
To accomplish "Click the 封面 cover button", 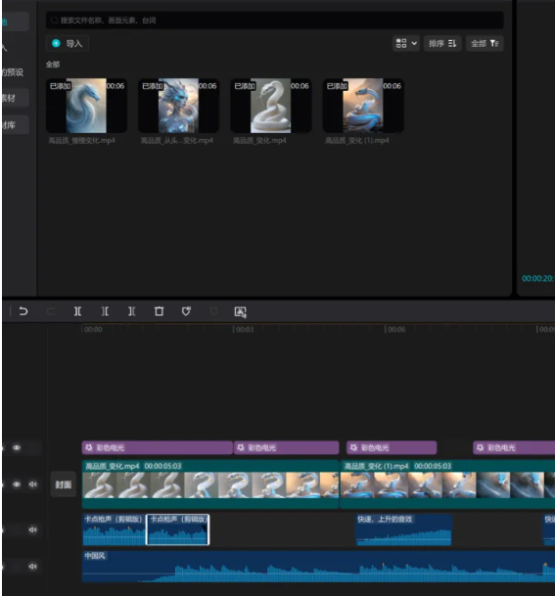I will click(63, 484).
